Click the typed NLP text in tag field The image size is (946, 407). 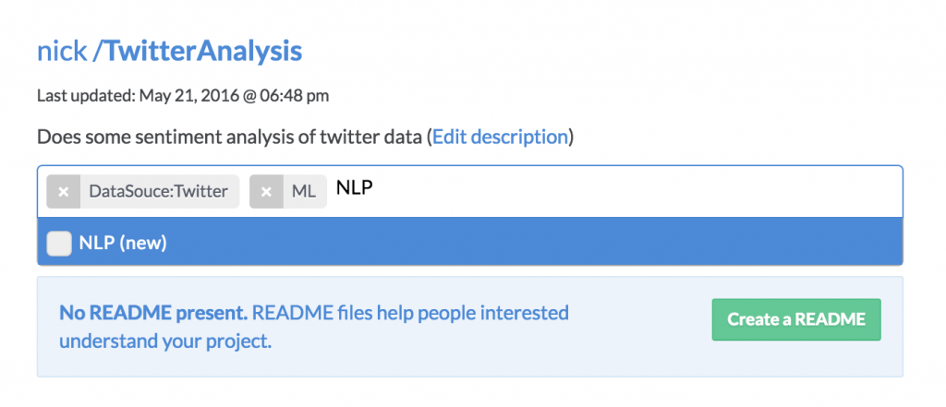click(x=354, y=188)
